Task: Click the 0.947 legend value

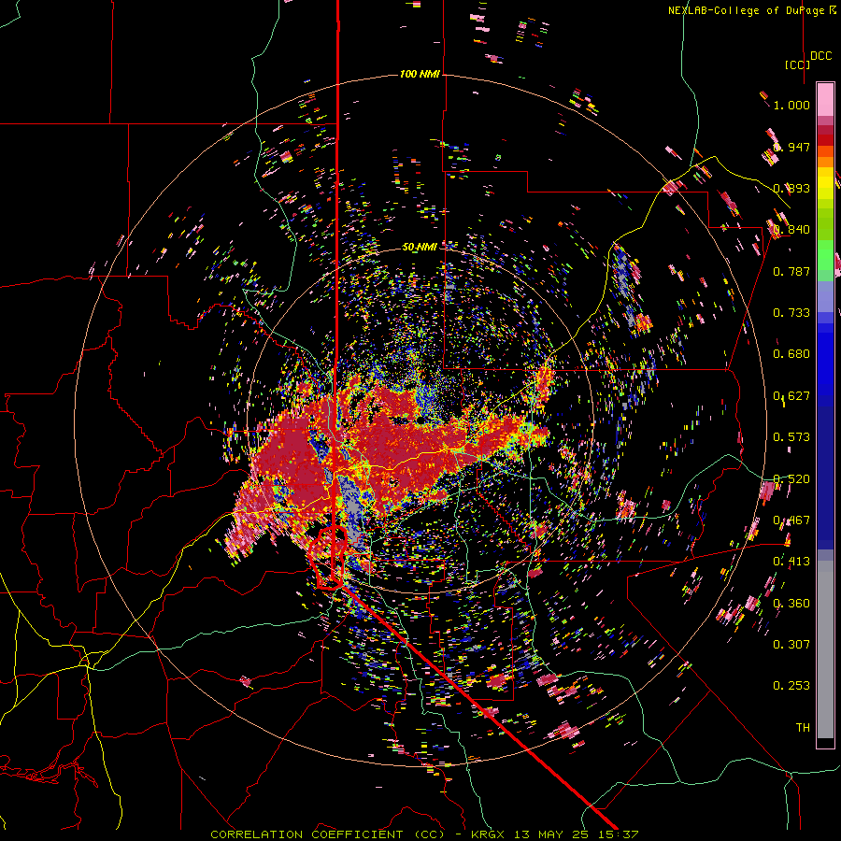Action: 791,147
